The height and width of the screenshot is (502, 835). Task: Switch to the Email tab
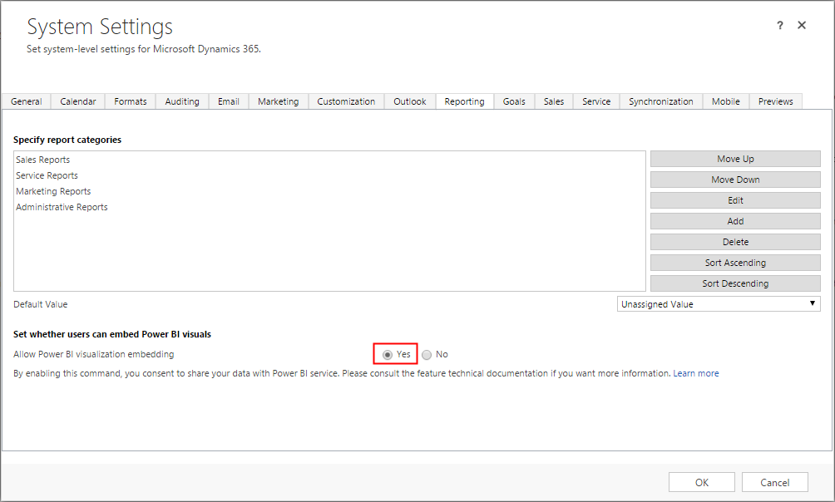(228, 101)
